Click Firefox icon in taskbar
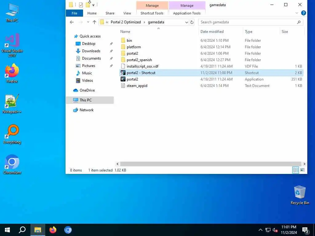The height and width of the screenshot is (236, 315). point(53,230)
